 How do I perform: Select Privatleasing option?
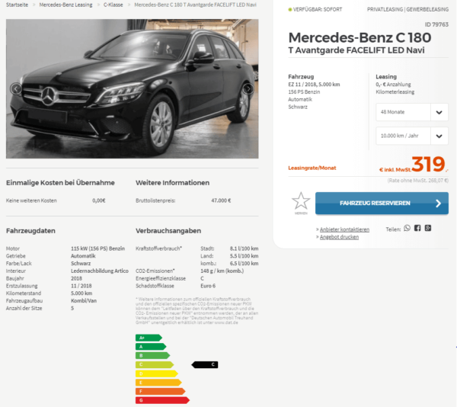pos(385,9)
